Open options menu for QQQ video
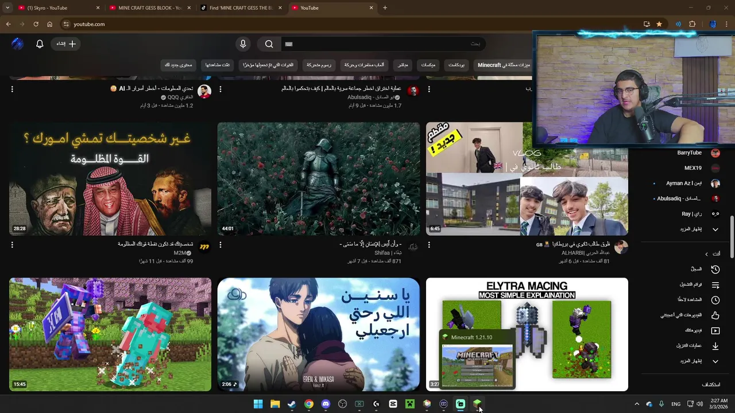Screen dimensions: 735x413 [12, 89]
